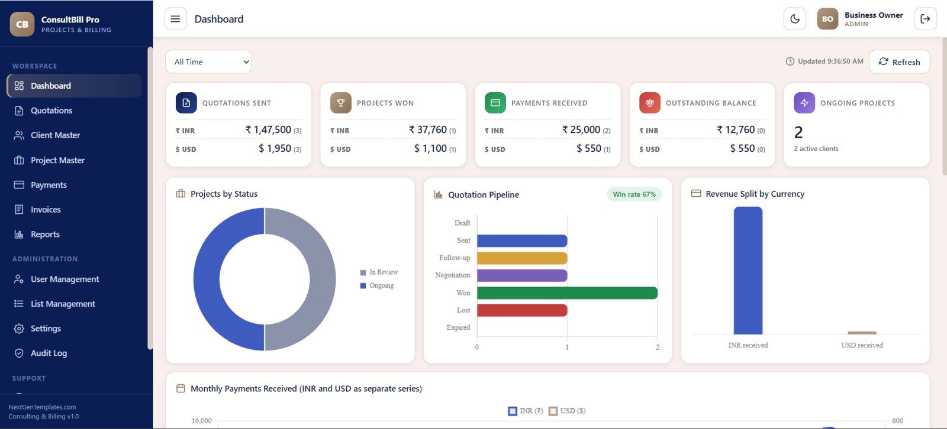This screenshot has width=947, height=429.
Task: Toggle the USD ($) series legend
Action: tap(567, 411)
